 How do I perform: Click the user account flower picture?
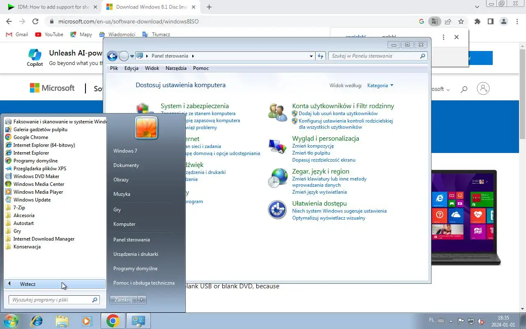(x=146, y=127)
